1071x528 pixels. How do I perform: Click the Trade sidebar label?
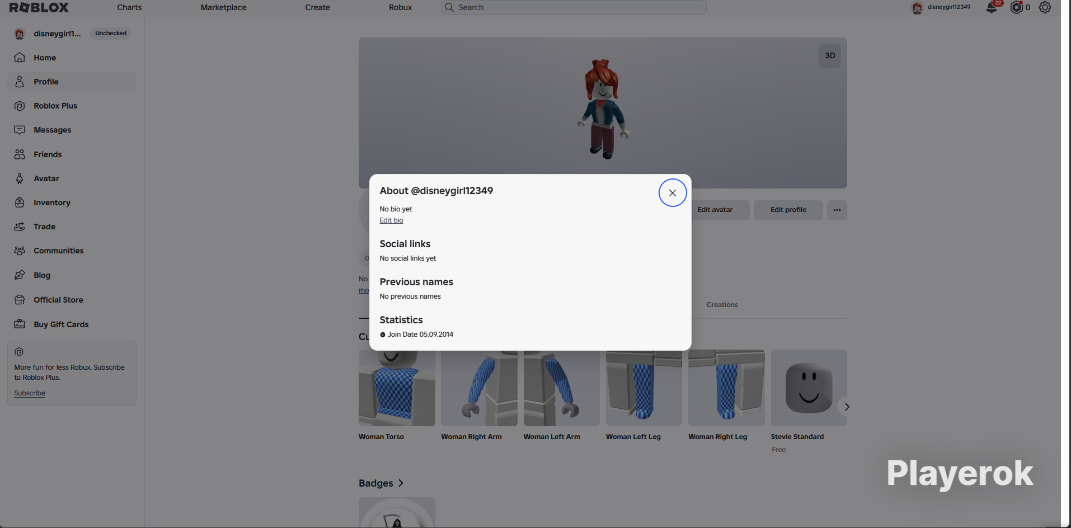coord(44,227)
